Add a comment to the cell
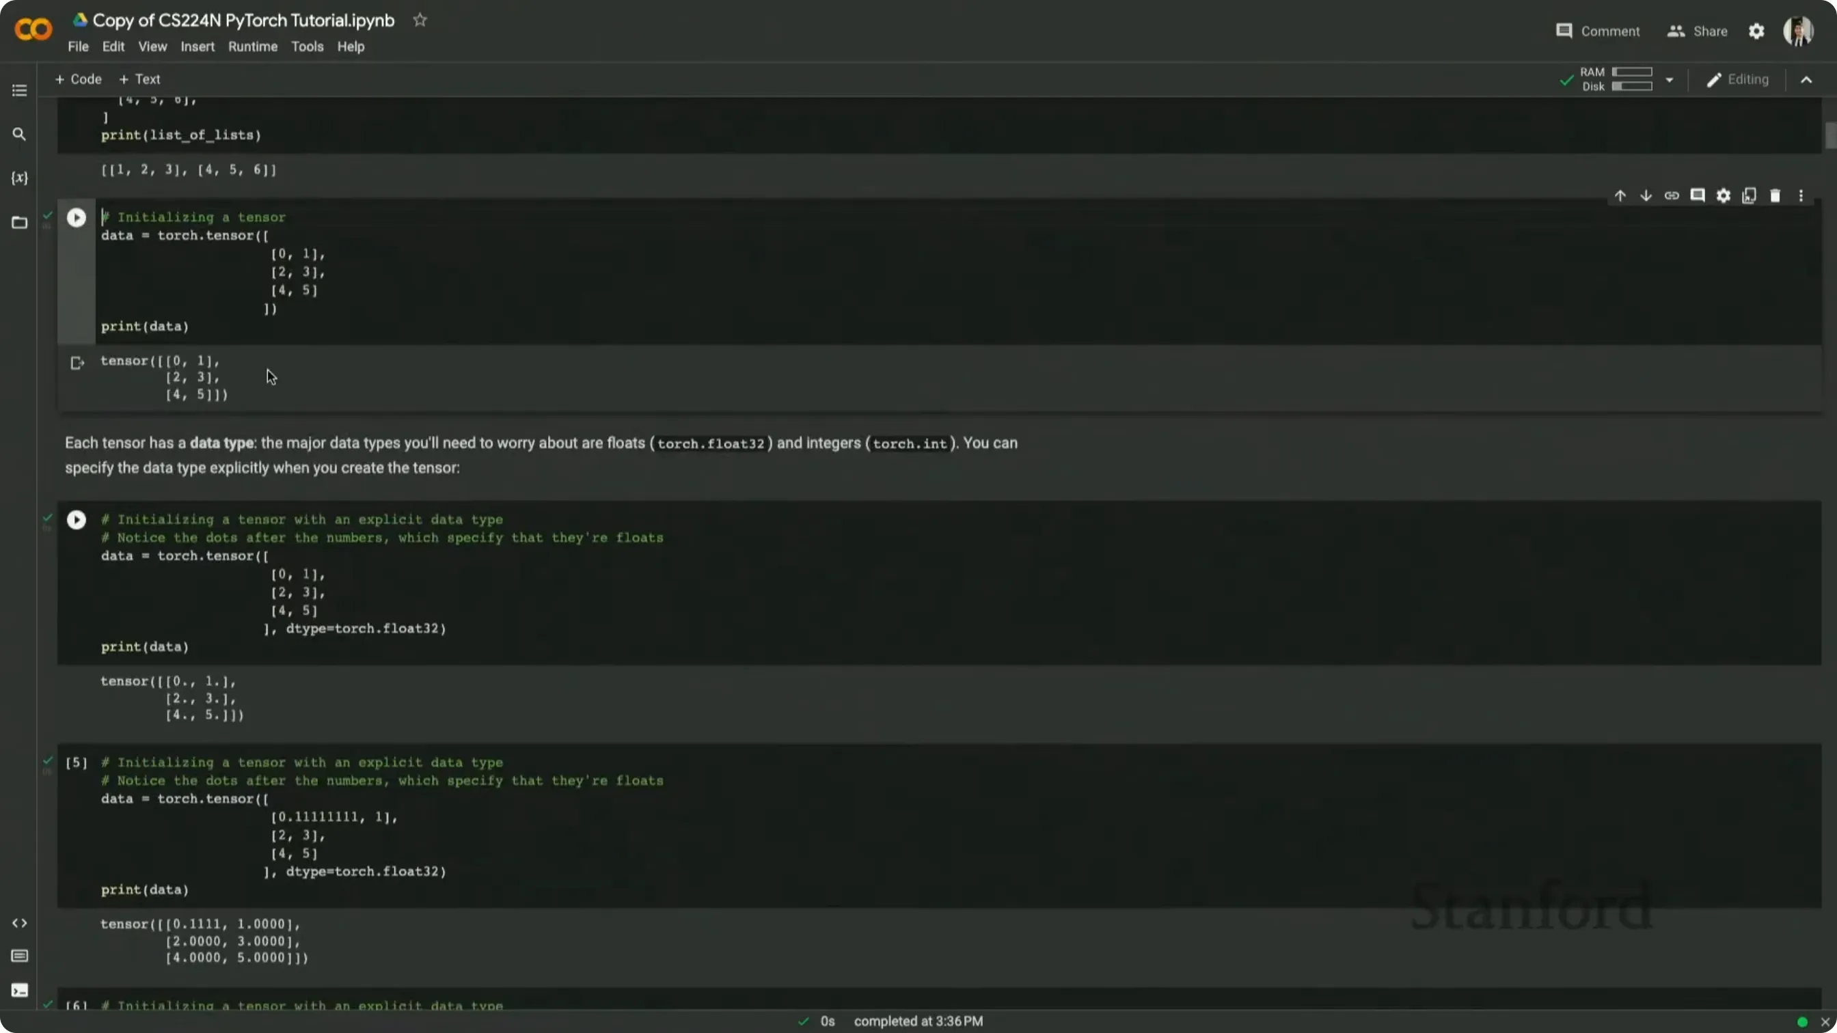This screenshot has width=1837, height=1033. (1697, 195)
